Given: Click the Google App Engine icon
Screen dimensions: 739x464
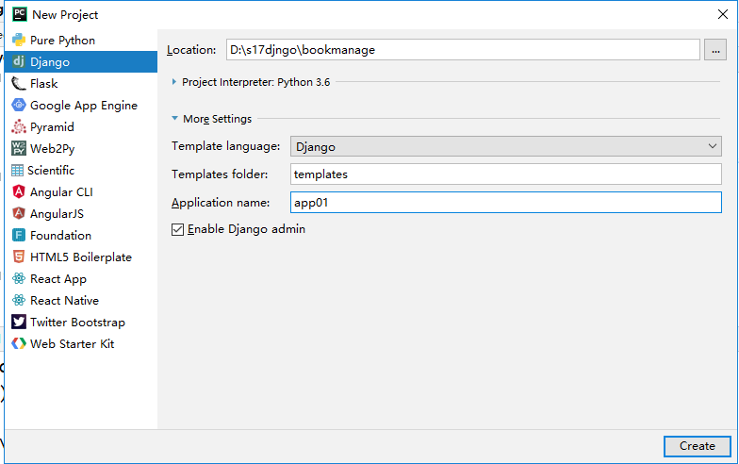Looking at the screenshot, I should (x=19, y=106).
